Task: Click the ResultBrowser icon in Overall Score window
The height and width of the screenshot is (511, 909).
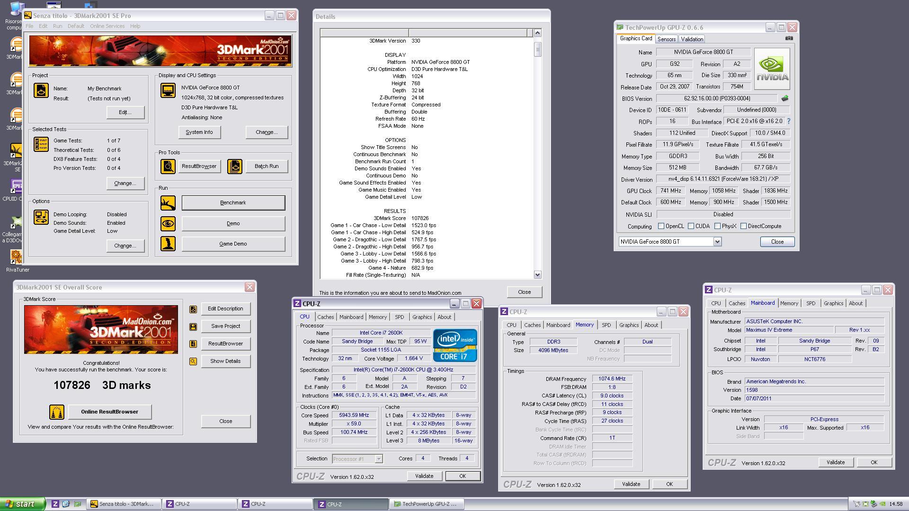Action: coord(193,344)
